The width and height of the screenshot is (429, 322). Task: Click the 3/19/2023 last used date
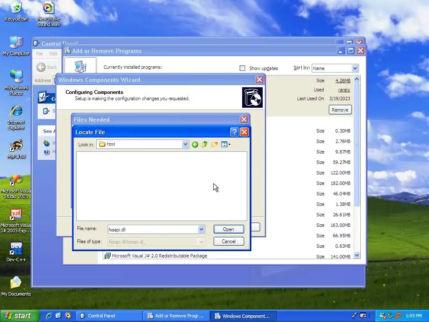(x=339, y=99)
